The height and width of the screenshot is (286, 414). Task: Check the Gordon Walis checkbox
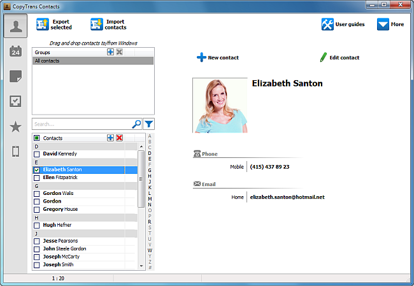click(37, 194)
